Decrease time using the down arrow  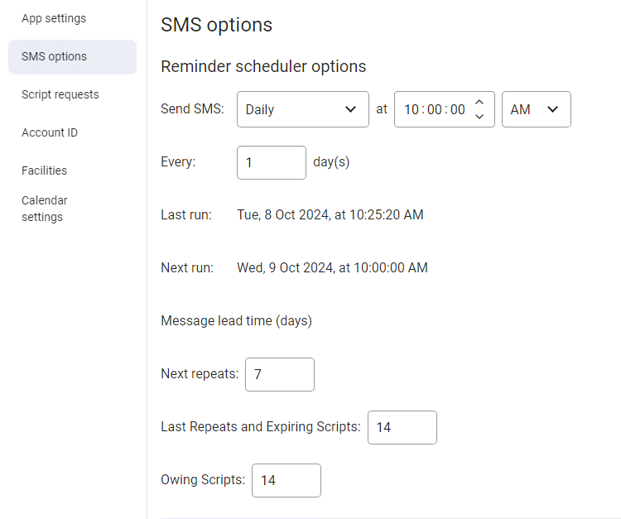click(x=479, y=117)
